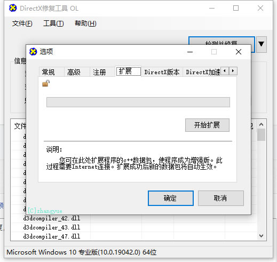Click the DirectX修复工具 app icon in main title bar
Screen dimensions: 277x262
[13, 8]
